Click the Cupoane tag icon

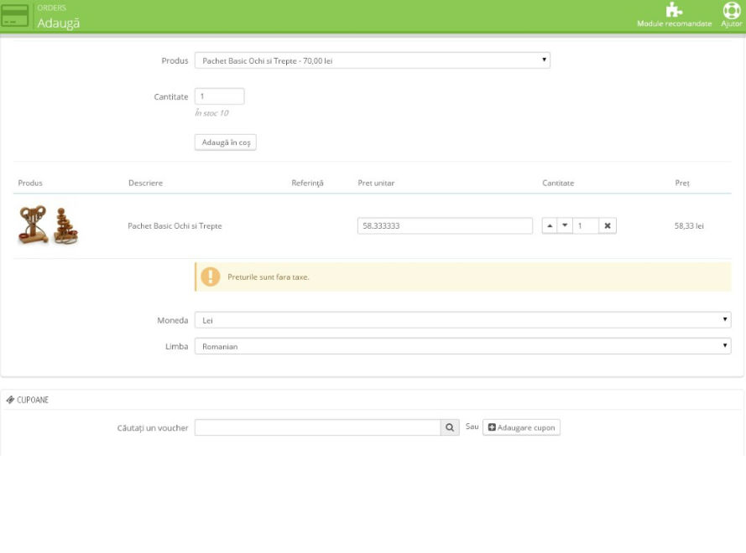coord(10,400)
